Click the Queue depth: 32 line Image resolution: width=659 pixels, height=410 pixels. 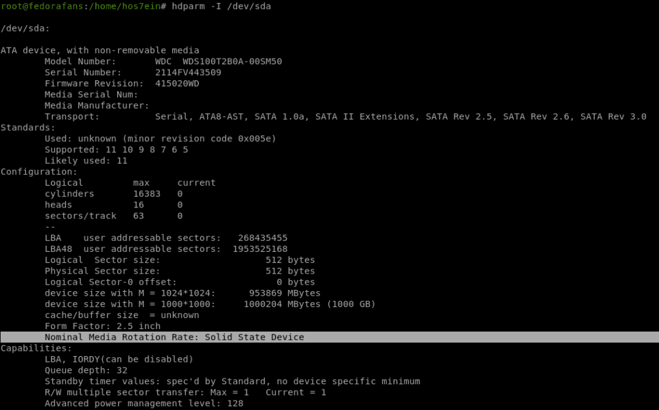(x=86, y=371)
